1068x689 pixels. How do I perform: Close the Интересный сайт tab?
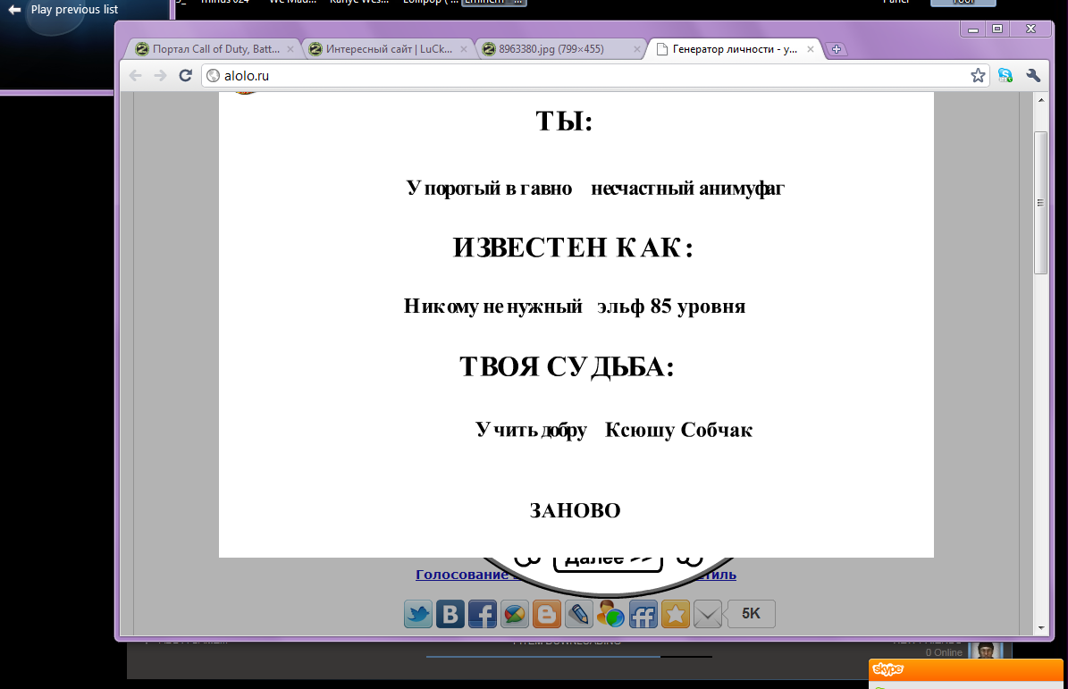[464, 49]
